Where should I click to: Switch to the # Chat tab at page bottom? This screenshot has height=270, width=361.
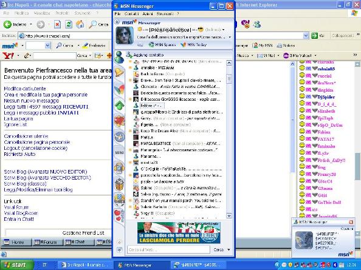[x=78, y=242]
